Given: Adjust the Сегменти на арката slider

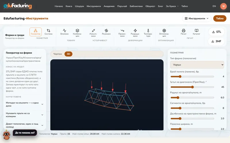Looking at the screenshot, I should pyautogui.click(x=192, y=108).
